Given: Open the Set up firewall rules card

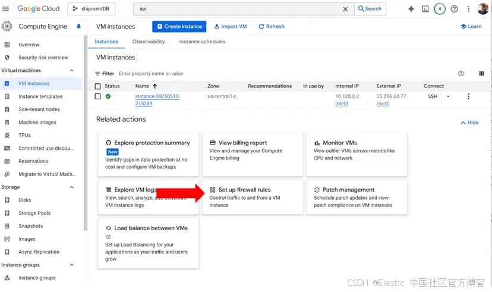Looking at the screenshot, I should click(253, 197).
